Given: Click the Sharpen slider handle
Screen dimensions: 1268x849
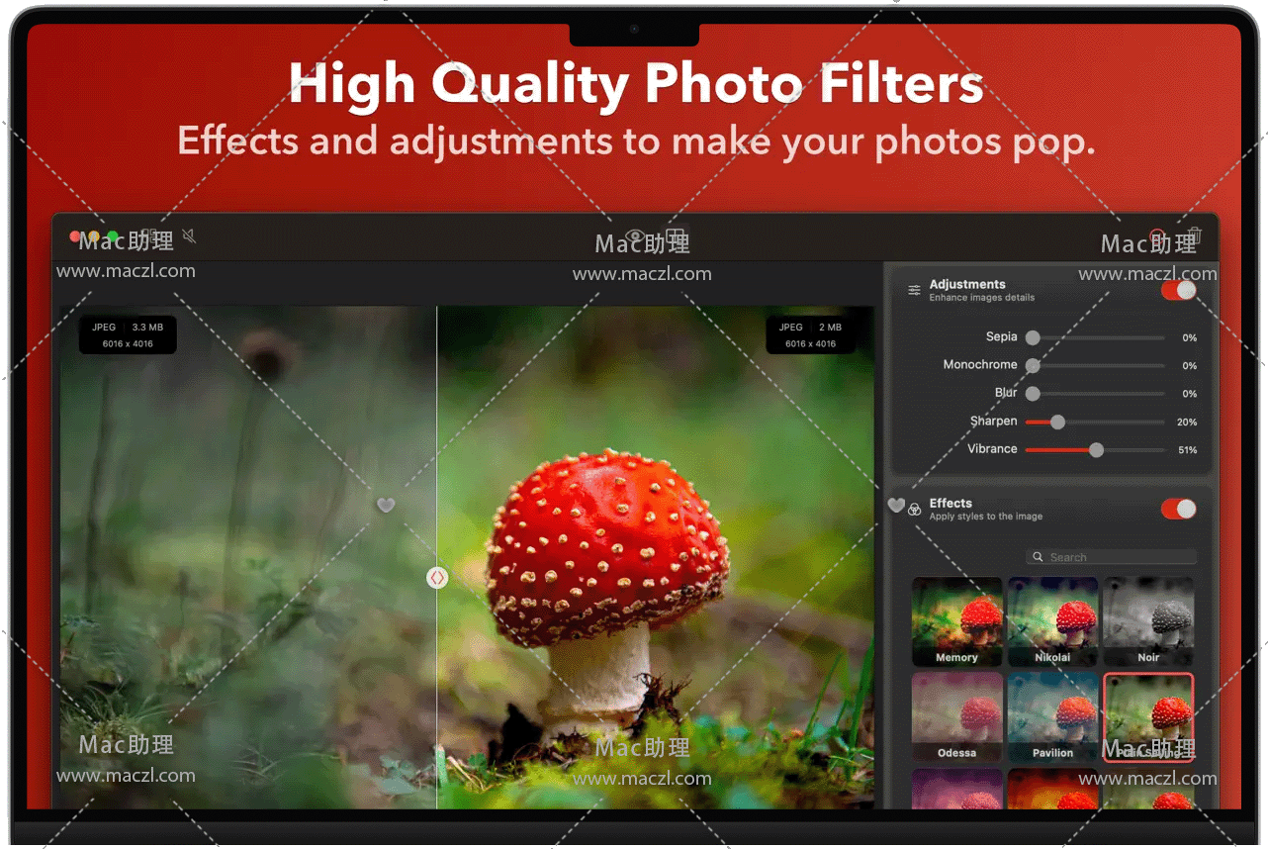Looking at the screenshot, I should 1057,422.
